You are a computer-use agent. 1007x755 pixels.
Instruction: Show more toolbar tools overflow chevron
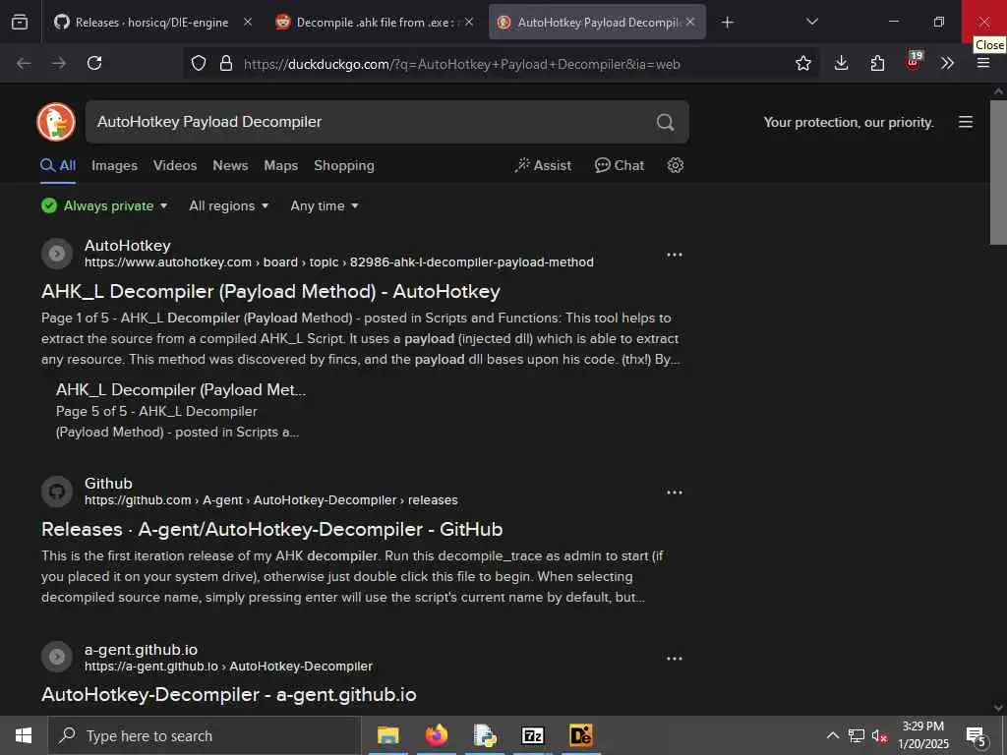click(947, 63)
